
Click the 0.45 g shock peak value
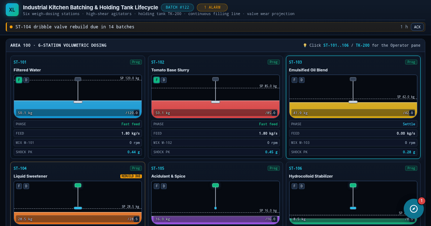271,152
